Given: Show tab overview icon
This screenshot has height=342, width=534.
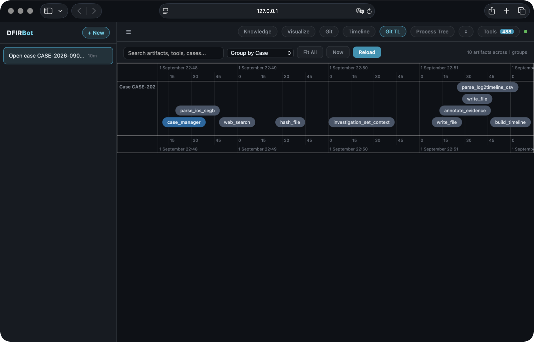Looking at the screenshot, I should [x=522, y=11].
